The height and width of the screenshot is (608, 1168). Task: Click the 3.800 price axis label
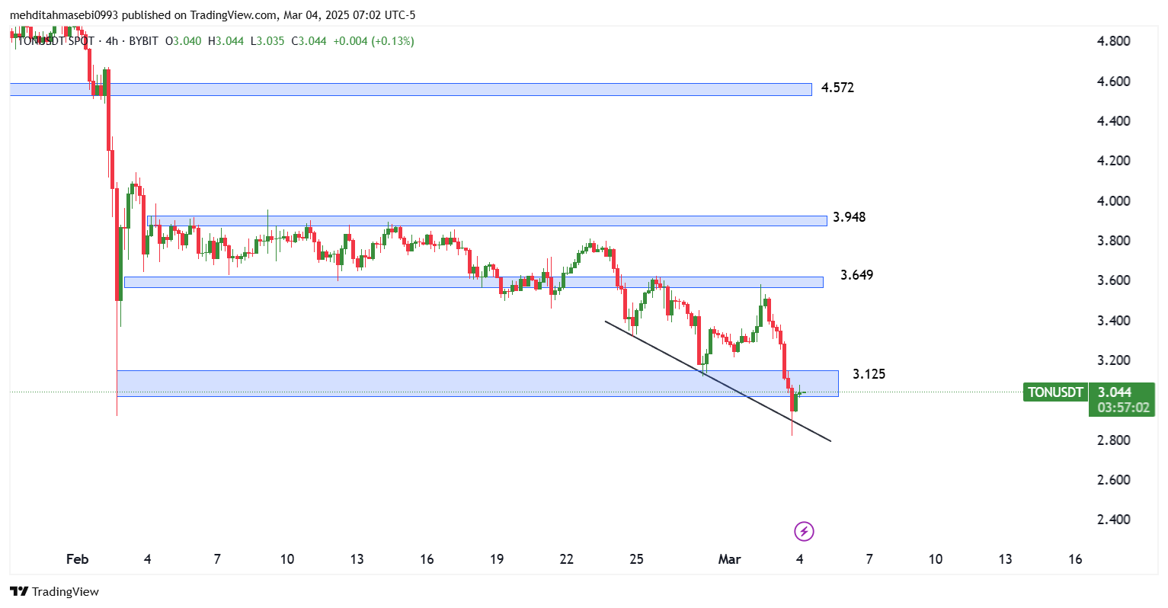[x=1113, y=241]
